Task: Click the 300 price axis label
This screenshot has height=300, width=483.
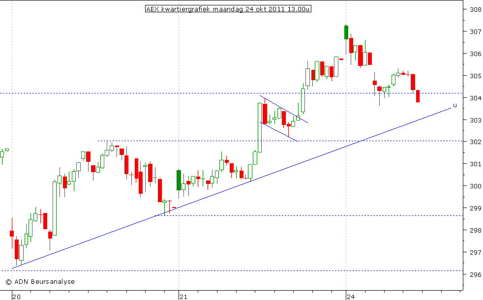Action: tap(475, 186)
